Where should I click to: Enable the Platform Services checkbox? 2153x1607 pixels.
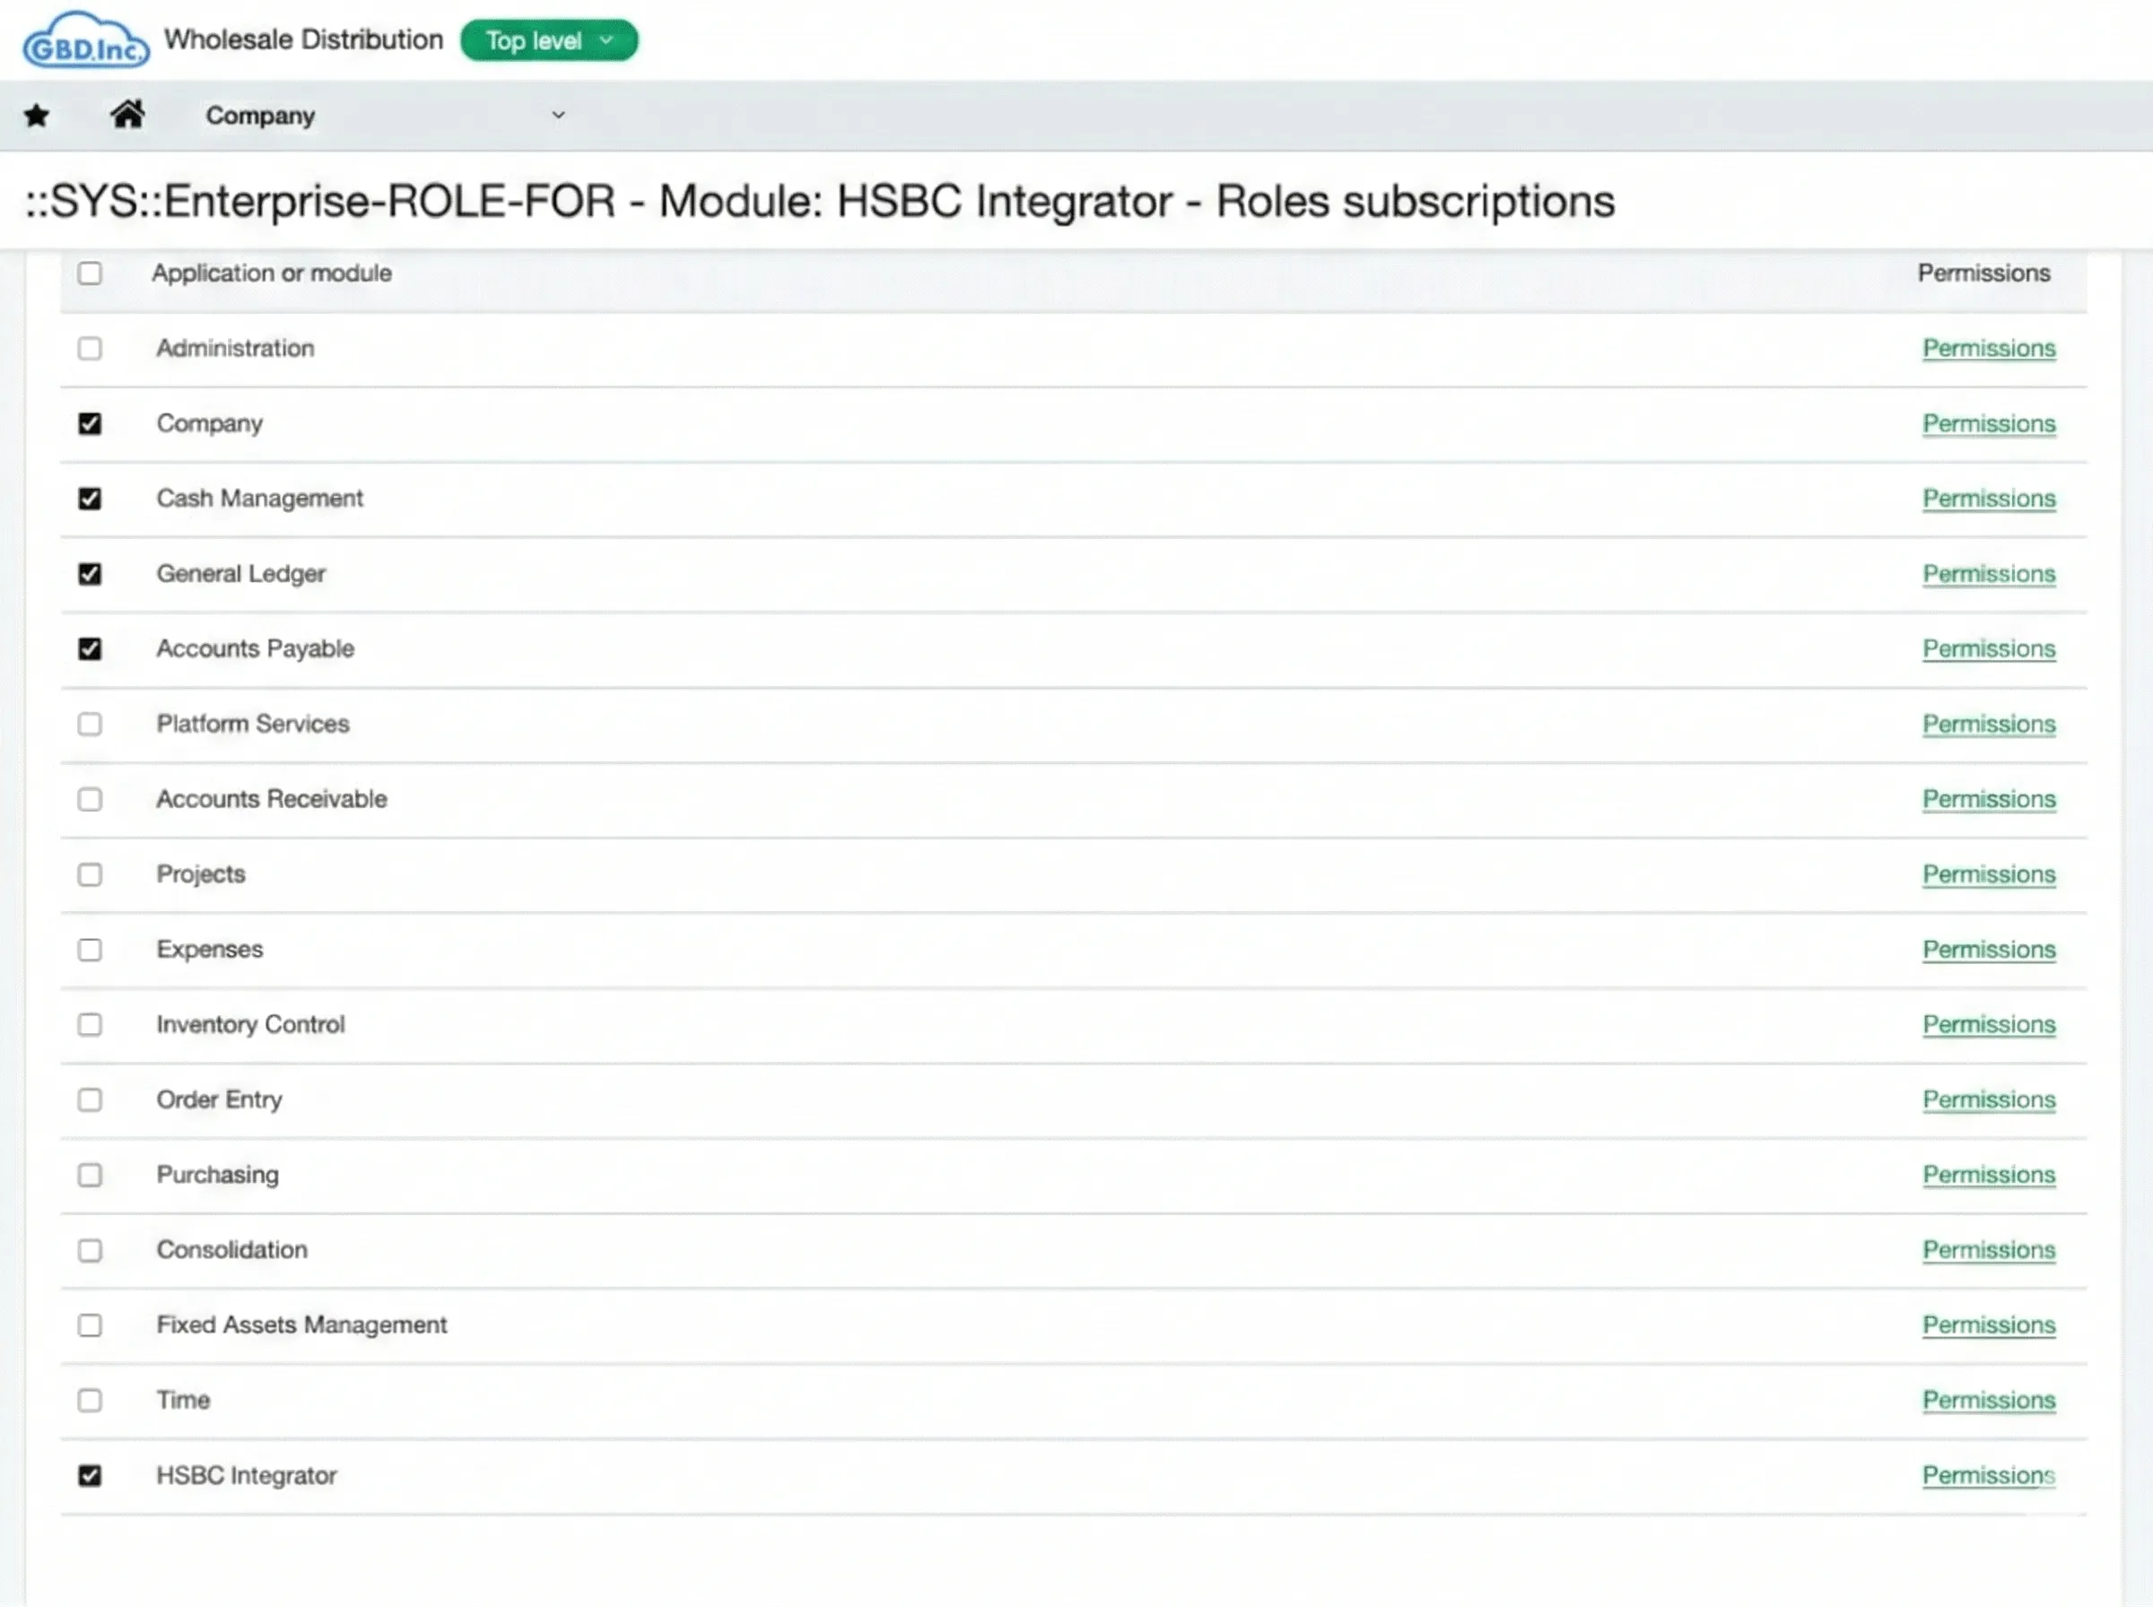pos(90,724)
